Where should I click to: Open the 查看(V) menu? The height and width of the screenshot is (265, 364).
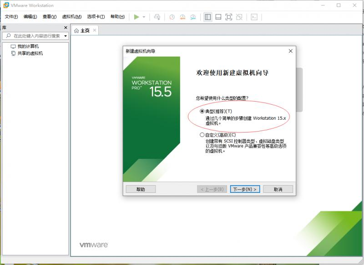50,17
